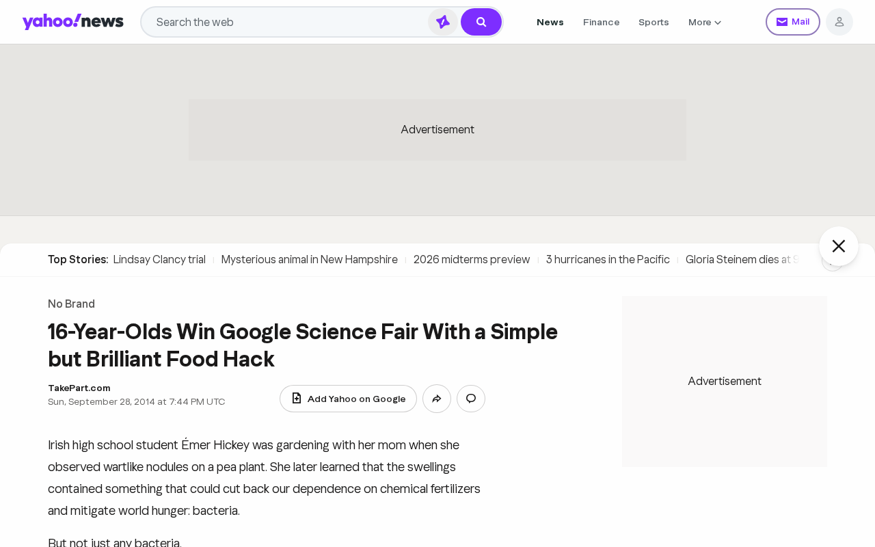Close the article overlay with X button

(839, 246)
